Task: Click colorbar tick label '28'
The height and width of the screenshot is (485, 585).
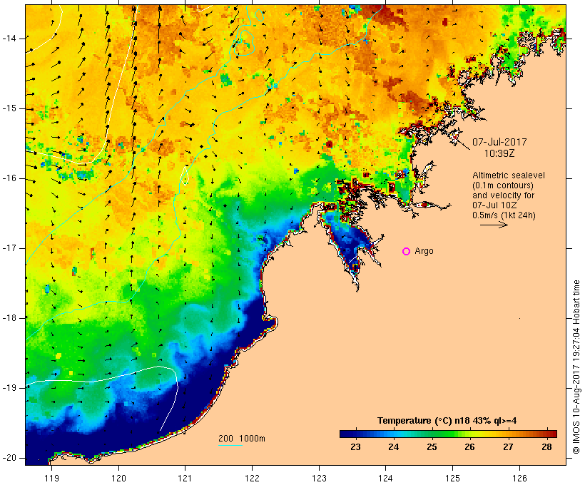Action: (x=546, y=446)
